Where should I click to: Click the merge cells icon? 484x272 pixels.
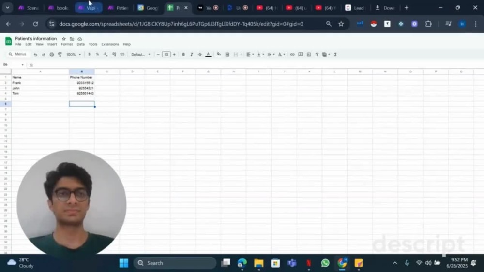click(236, 54)
